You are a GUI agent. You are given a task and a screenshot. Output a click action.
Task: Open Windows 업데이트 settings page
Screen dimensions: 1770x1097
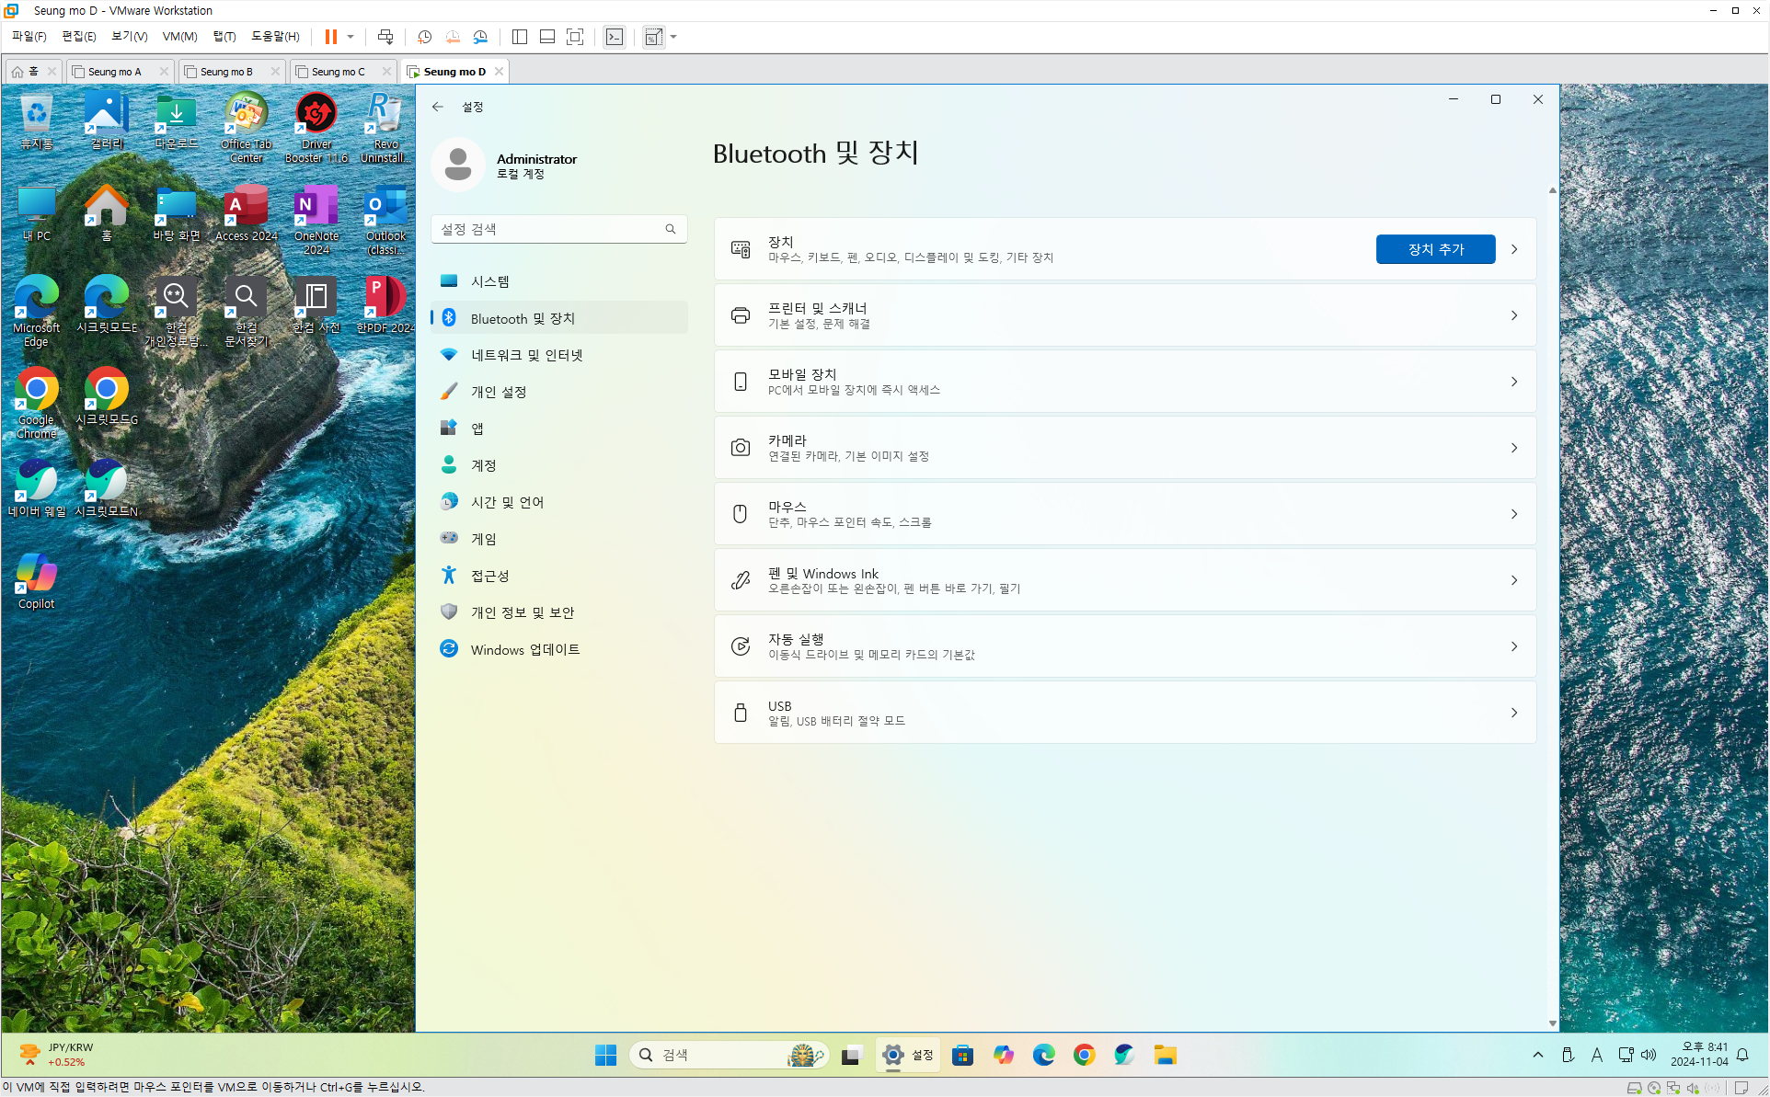[524, 649]
